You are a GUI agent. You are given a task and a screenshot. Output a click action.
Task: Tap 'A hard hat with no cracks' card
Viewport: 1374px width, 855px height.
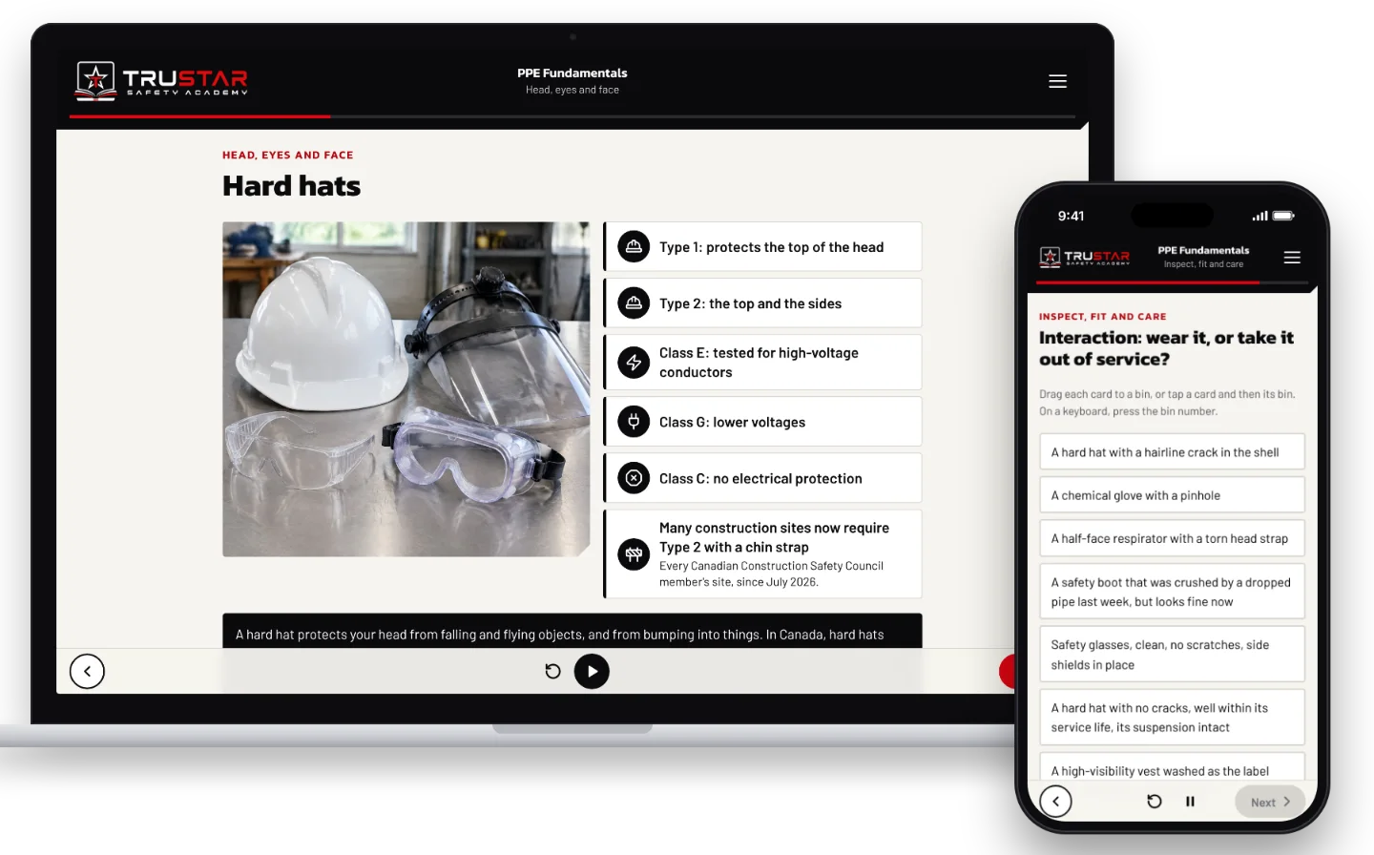1172,718
